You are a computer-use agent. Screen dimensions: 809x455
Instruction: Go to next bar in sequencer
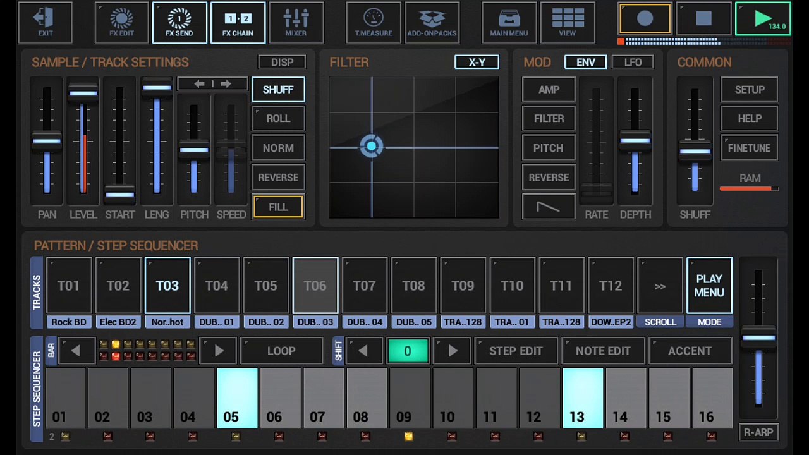point(219,351)
